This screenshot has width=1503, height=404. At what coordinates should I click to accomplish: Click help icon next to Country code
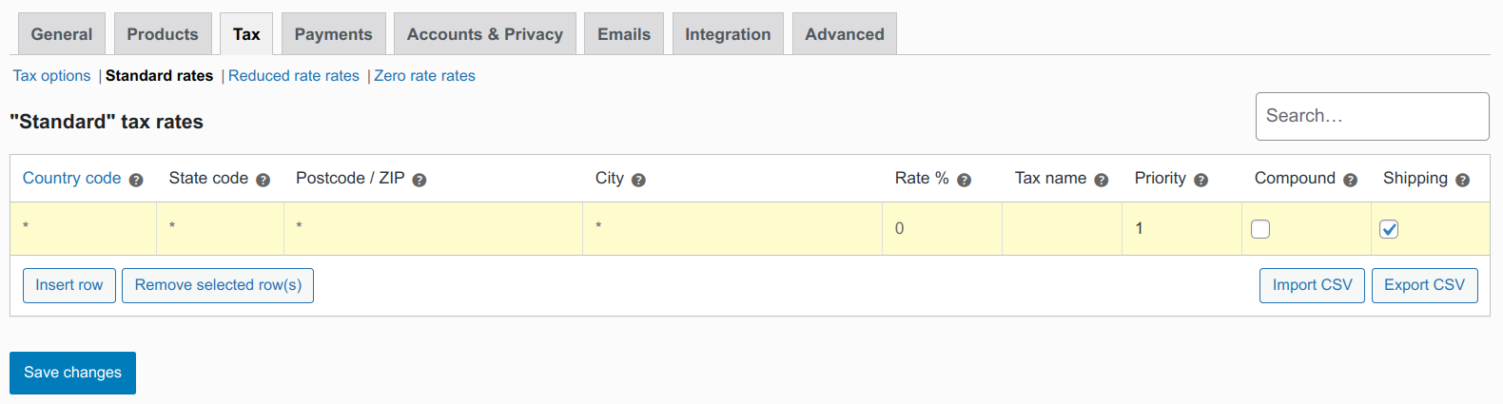[x=136, y=180]
